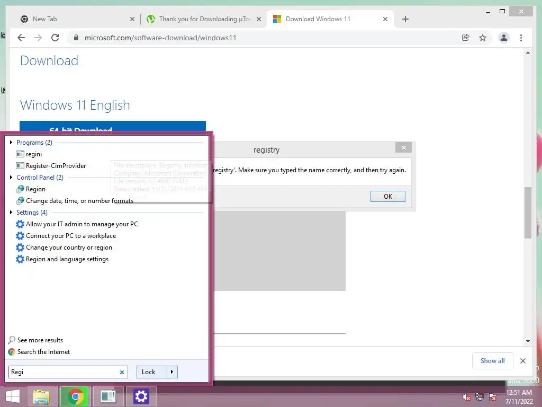Click Chrome's forward arrow
The image size is (542, 407).
click(x=38, y=38)
